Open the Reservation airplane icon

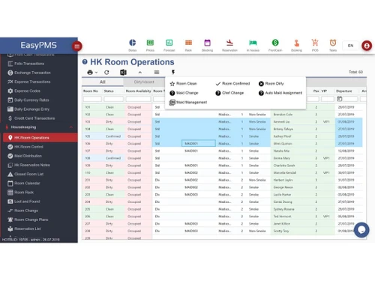pyautogui.click(x=229, y=43)
